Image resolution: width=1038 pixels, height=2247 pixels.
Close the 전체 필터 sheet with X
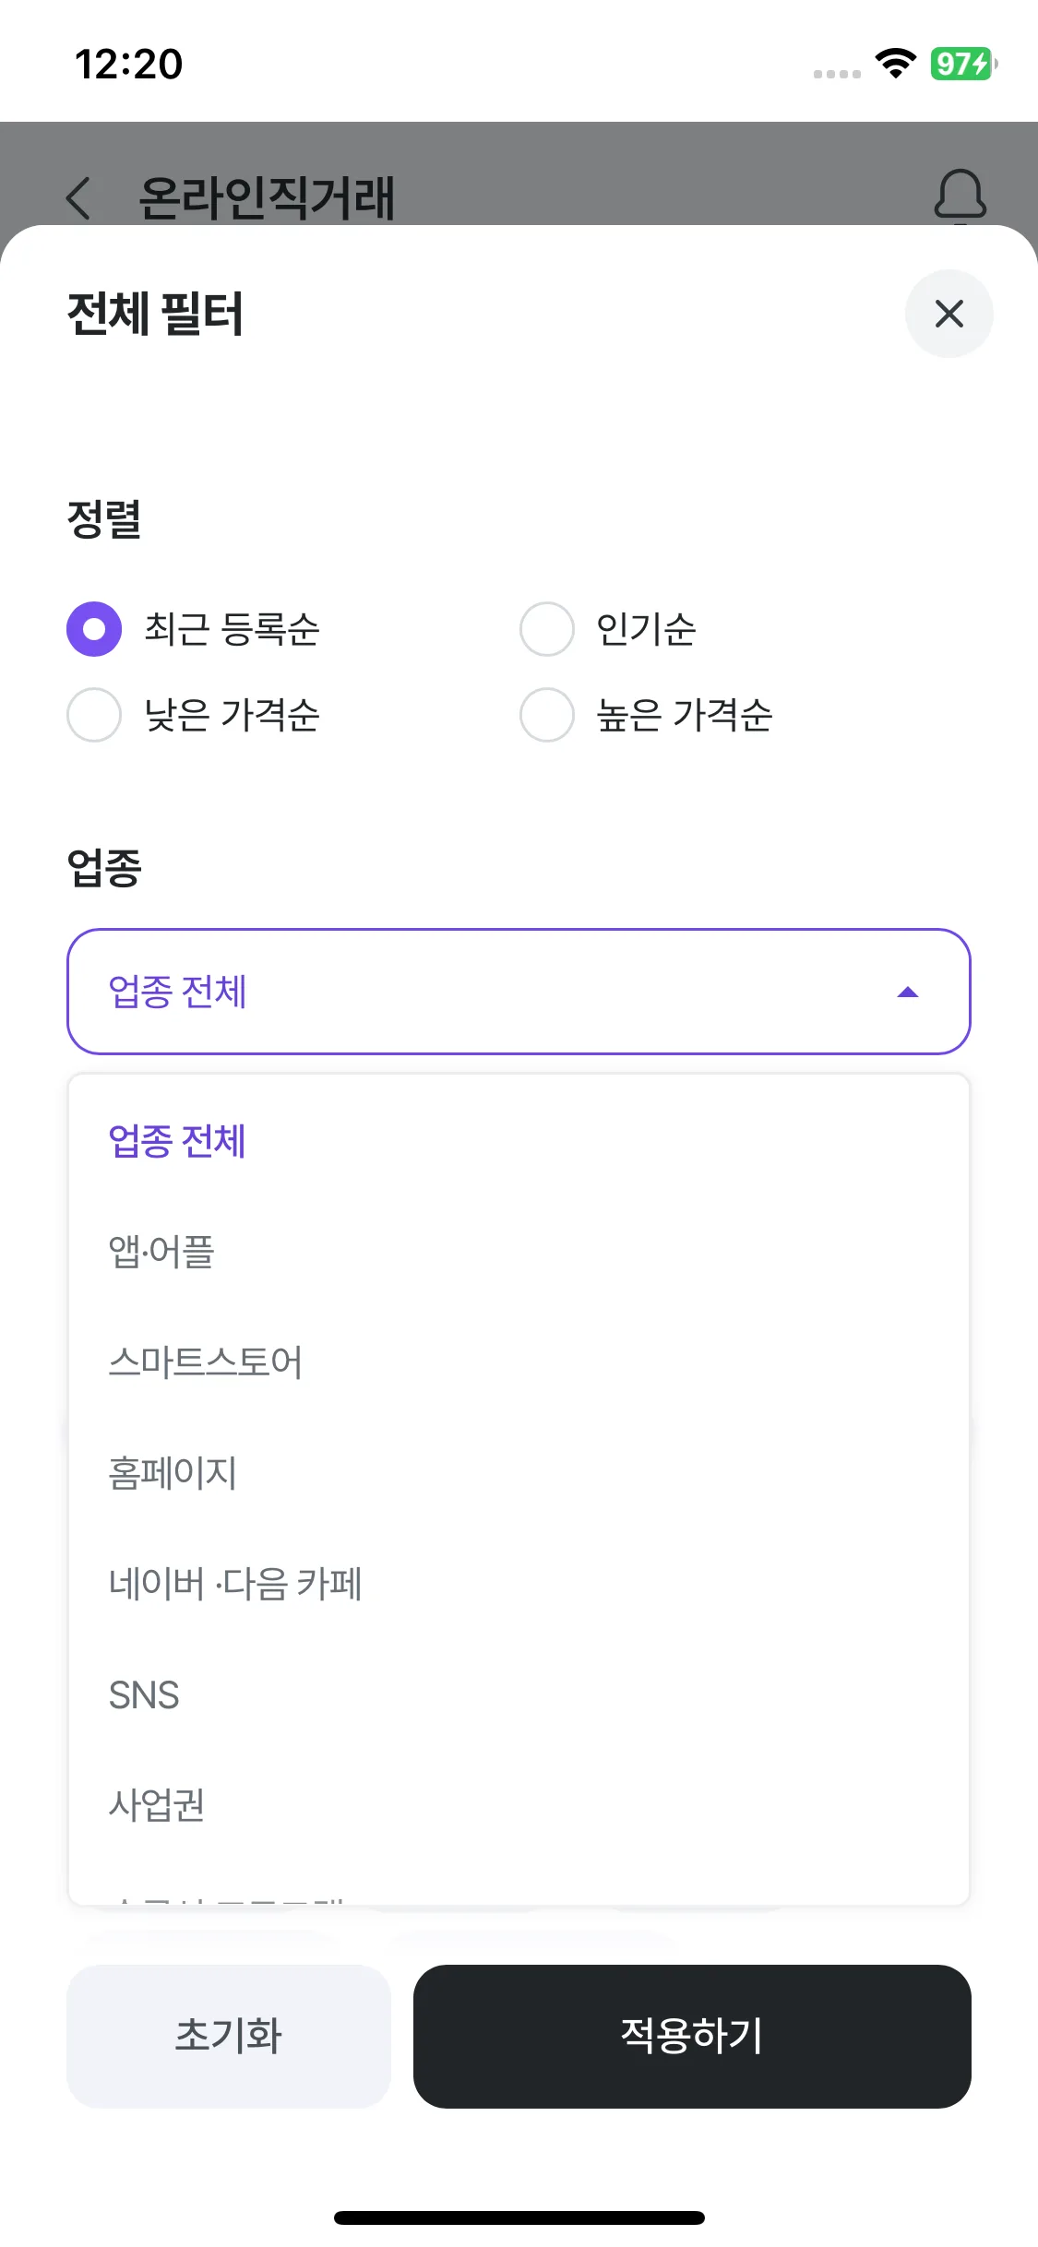(949, 314)
